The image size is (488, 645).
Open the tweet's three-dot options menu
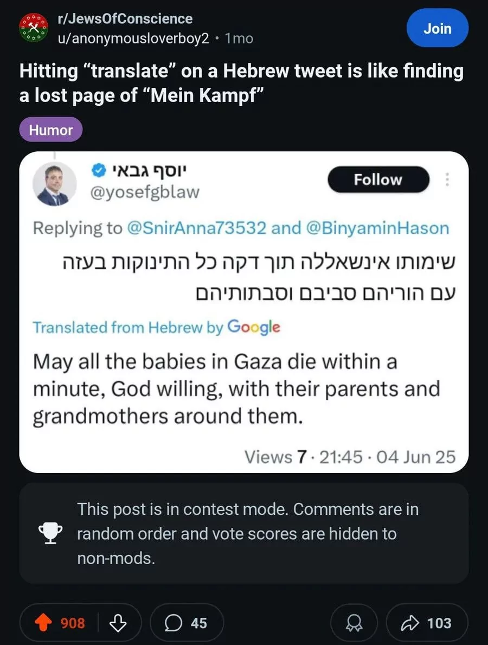[447, 179]
